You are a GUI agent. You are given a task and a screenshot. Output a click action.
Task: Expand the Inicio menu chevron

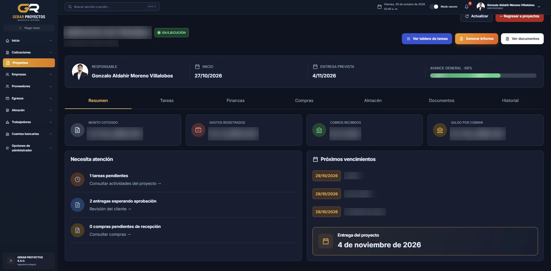pyautogui.click(x=51, y=41)
